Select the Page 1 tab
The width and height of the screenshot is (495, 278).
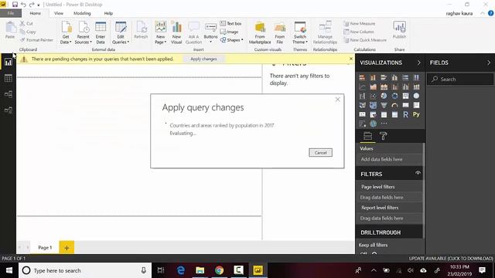pos(45,247)
